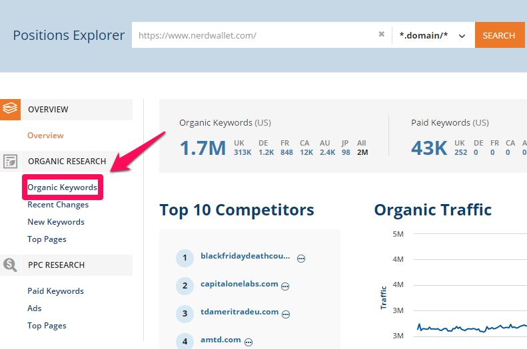The width and height of the screenshot is (527, 349).
Task: Select the All 2M organic keywords total
Action: [362, 148]
